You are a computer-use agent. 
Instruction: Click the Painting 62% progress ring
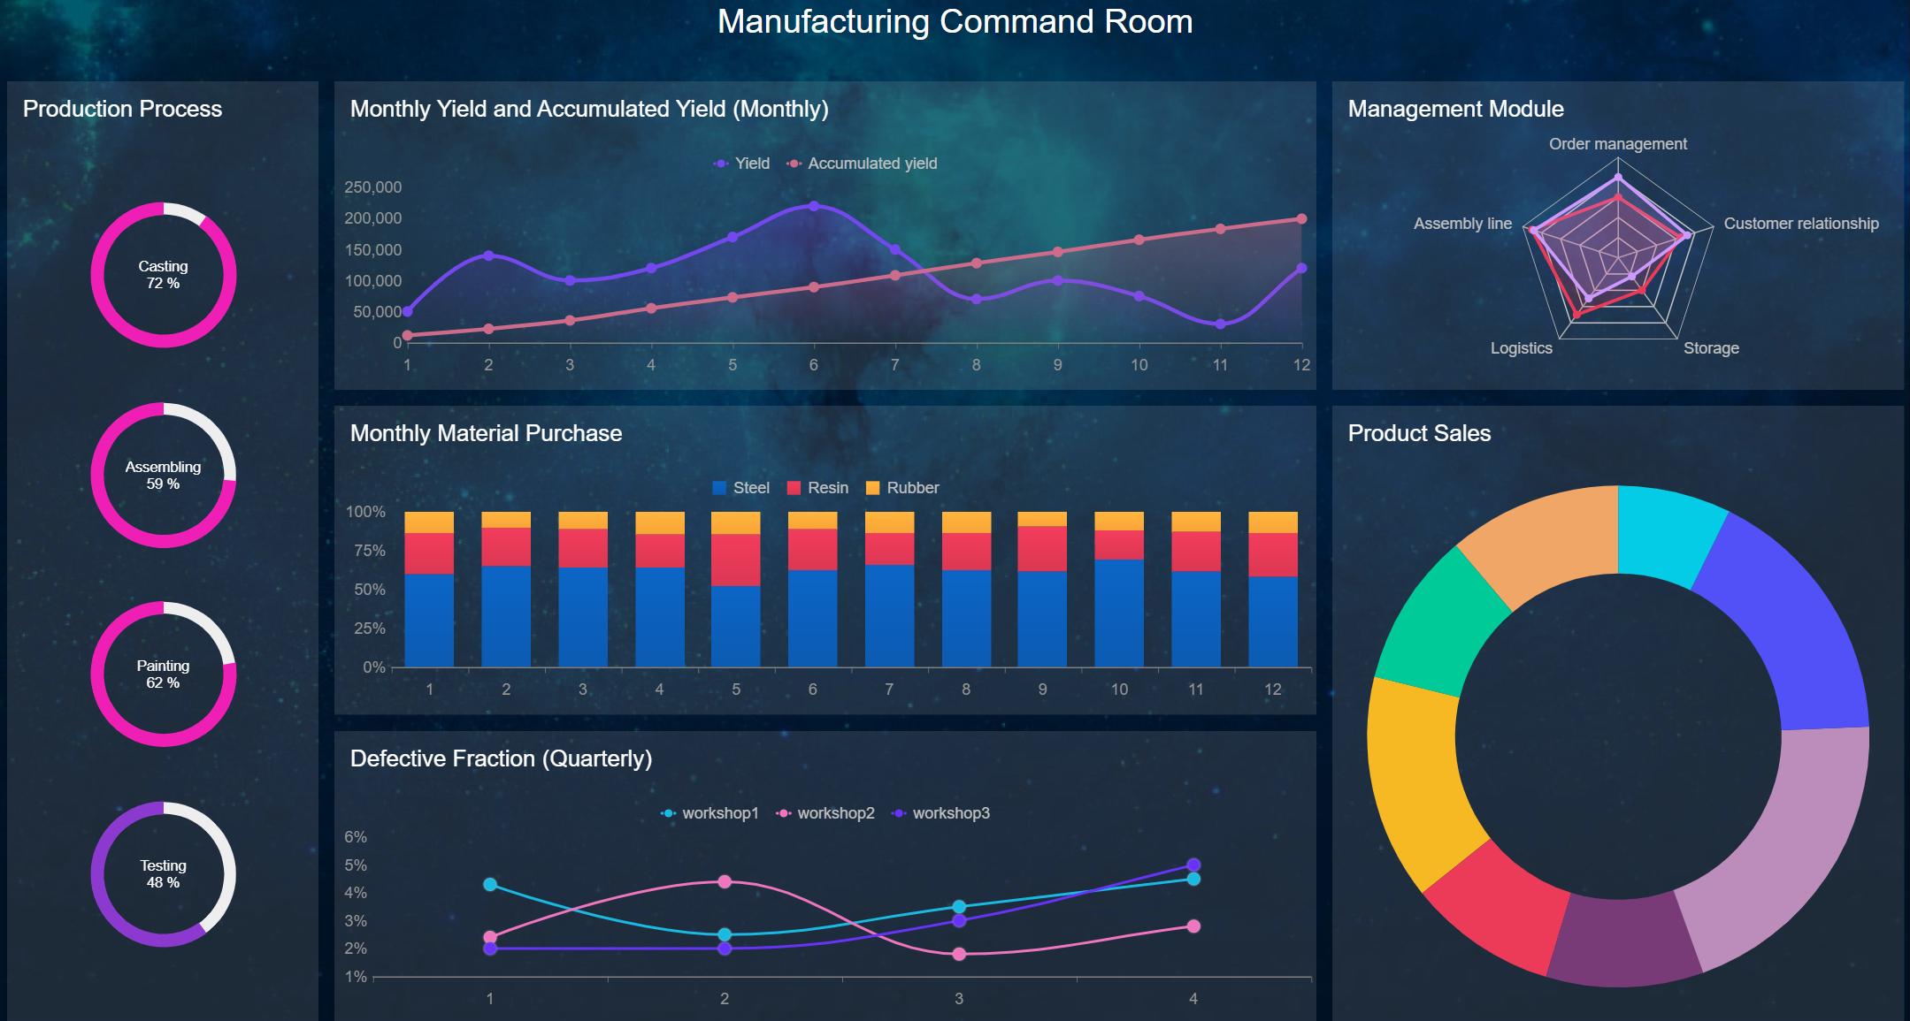[163, 674]
